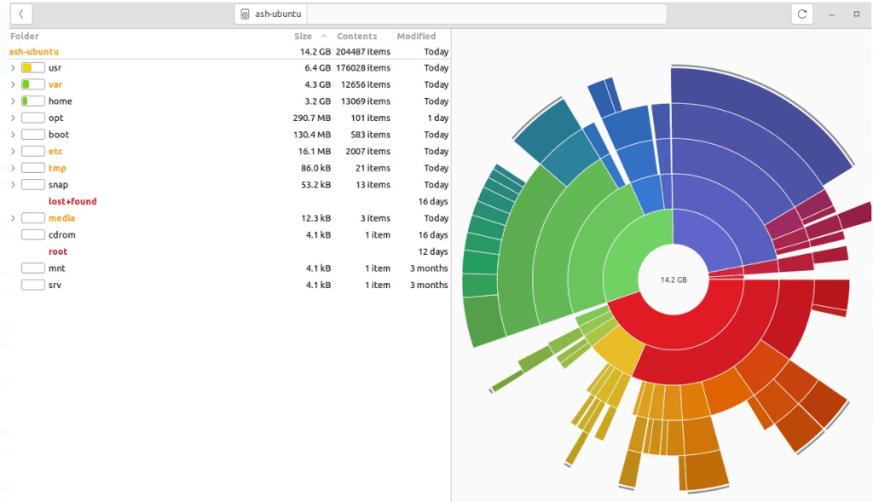Click the sort arrow next to Size
The height and width of the screenshot is (502, 873).
coord(324,37)
